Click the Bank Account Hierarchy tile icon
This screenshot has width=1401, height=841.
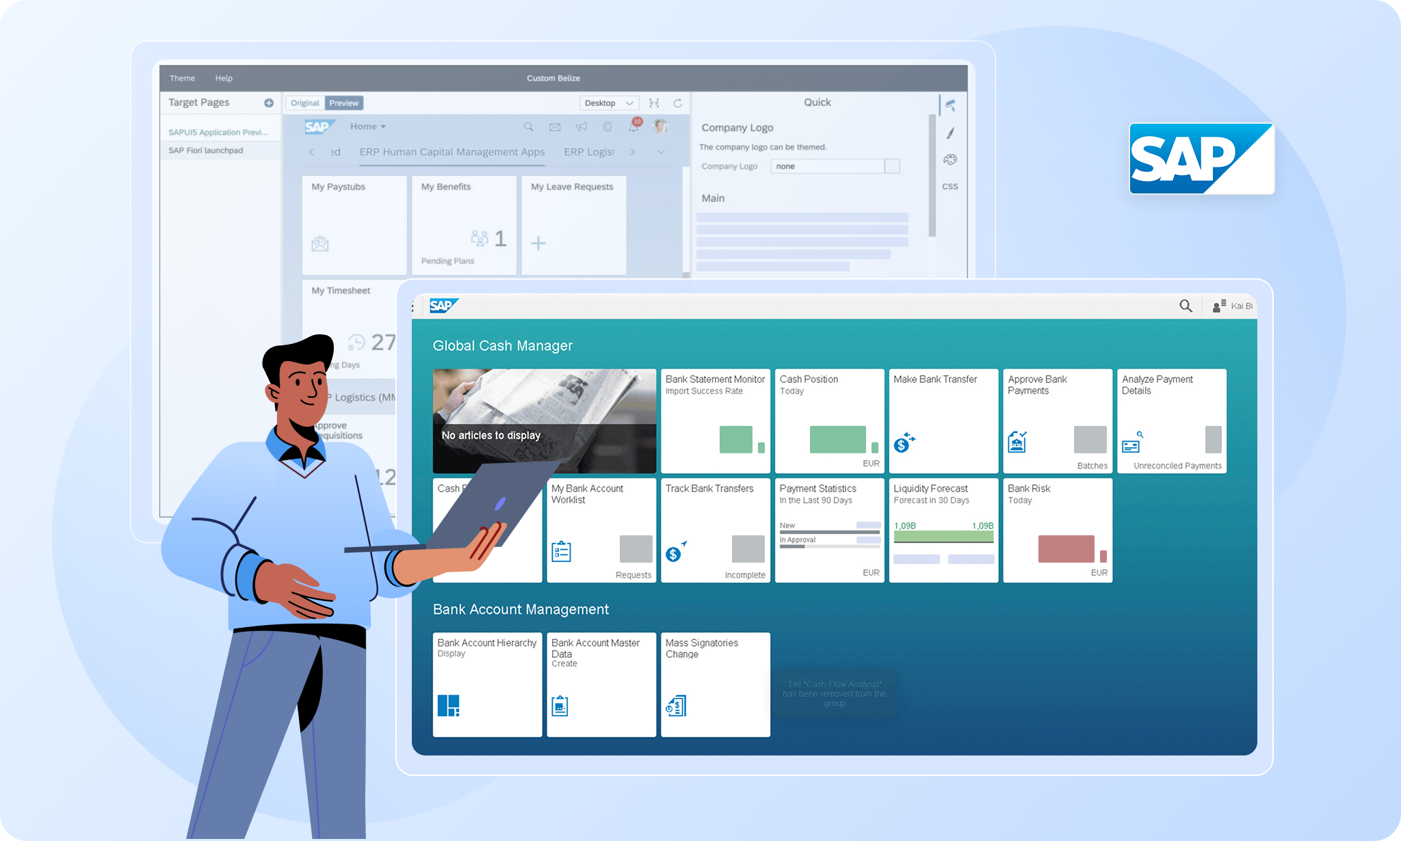(449, 705)
